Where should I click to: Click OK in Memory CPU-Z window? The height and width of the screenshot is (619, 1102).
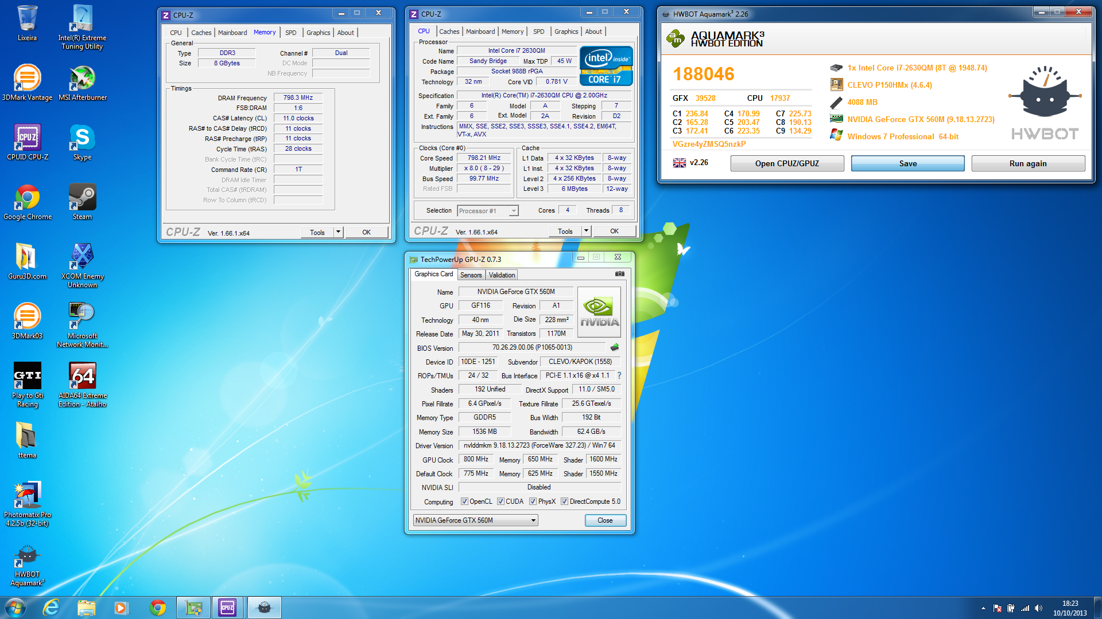(366, 232)
